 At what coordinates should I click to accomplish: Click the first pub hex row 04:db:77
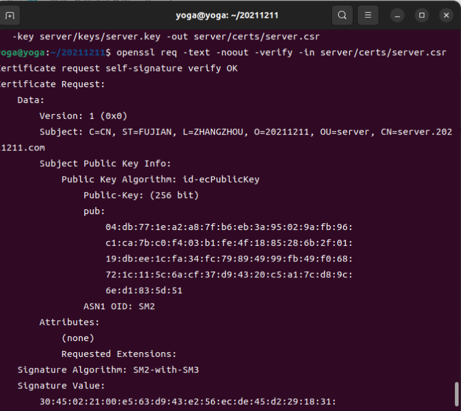[x=229, y=227]
